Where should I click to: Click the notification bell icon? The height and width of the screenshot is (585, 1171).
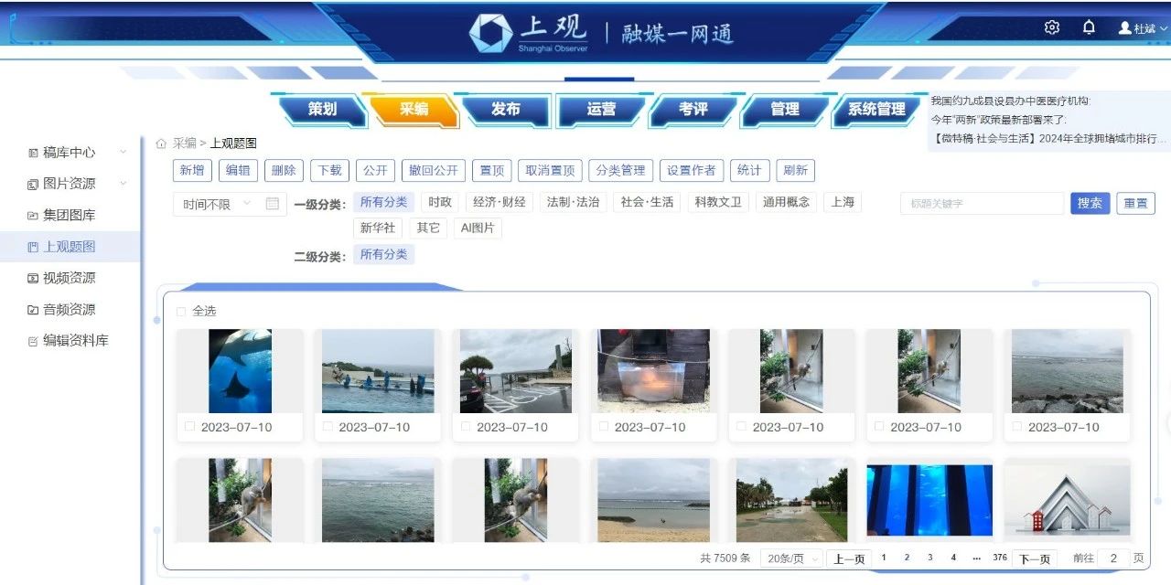(1089, 27)
